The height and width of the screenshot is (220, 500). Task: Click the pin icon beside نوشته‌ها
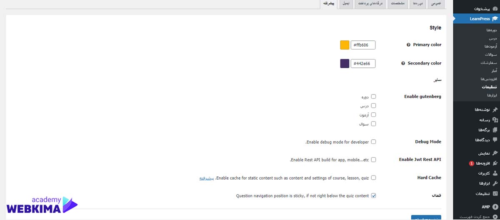(x=495, y=110)
